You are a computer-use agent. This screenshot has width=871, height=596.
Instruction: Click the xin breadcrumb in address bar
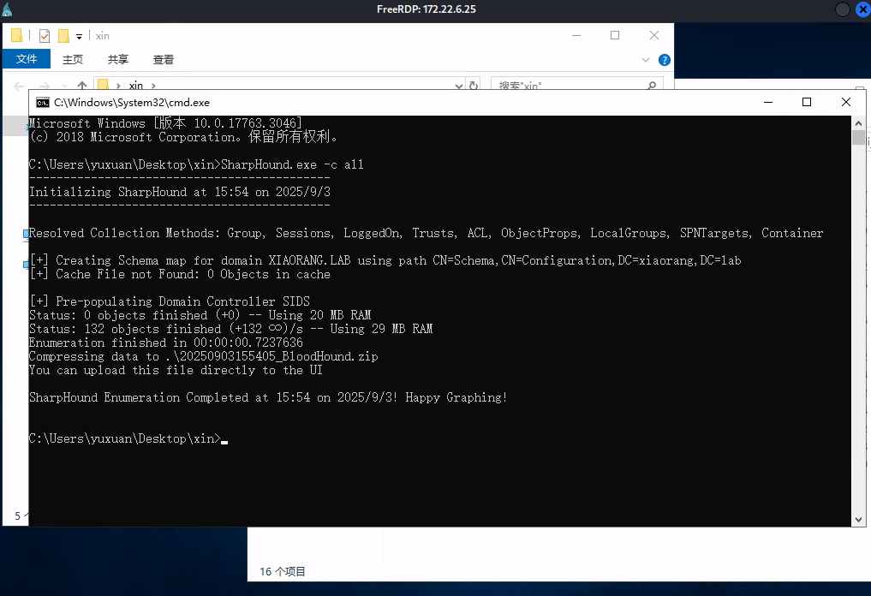pyautogui.click(x=135, y=86)
